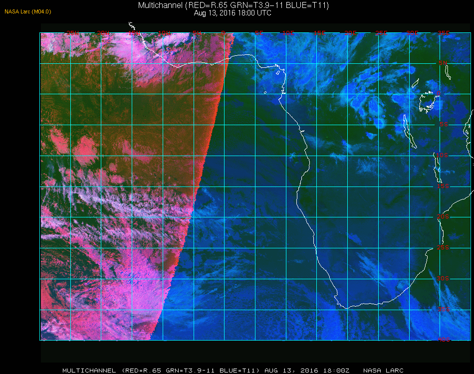Click the 10W longitude label
The height and width of the screenshot is (374, 474).
165,33
